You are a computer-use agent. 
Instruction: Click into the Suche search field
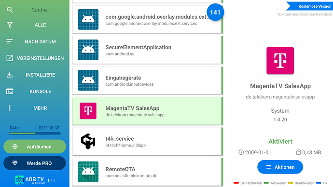click(x=41, y=10)
